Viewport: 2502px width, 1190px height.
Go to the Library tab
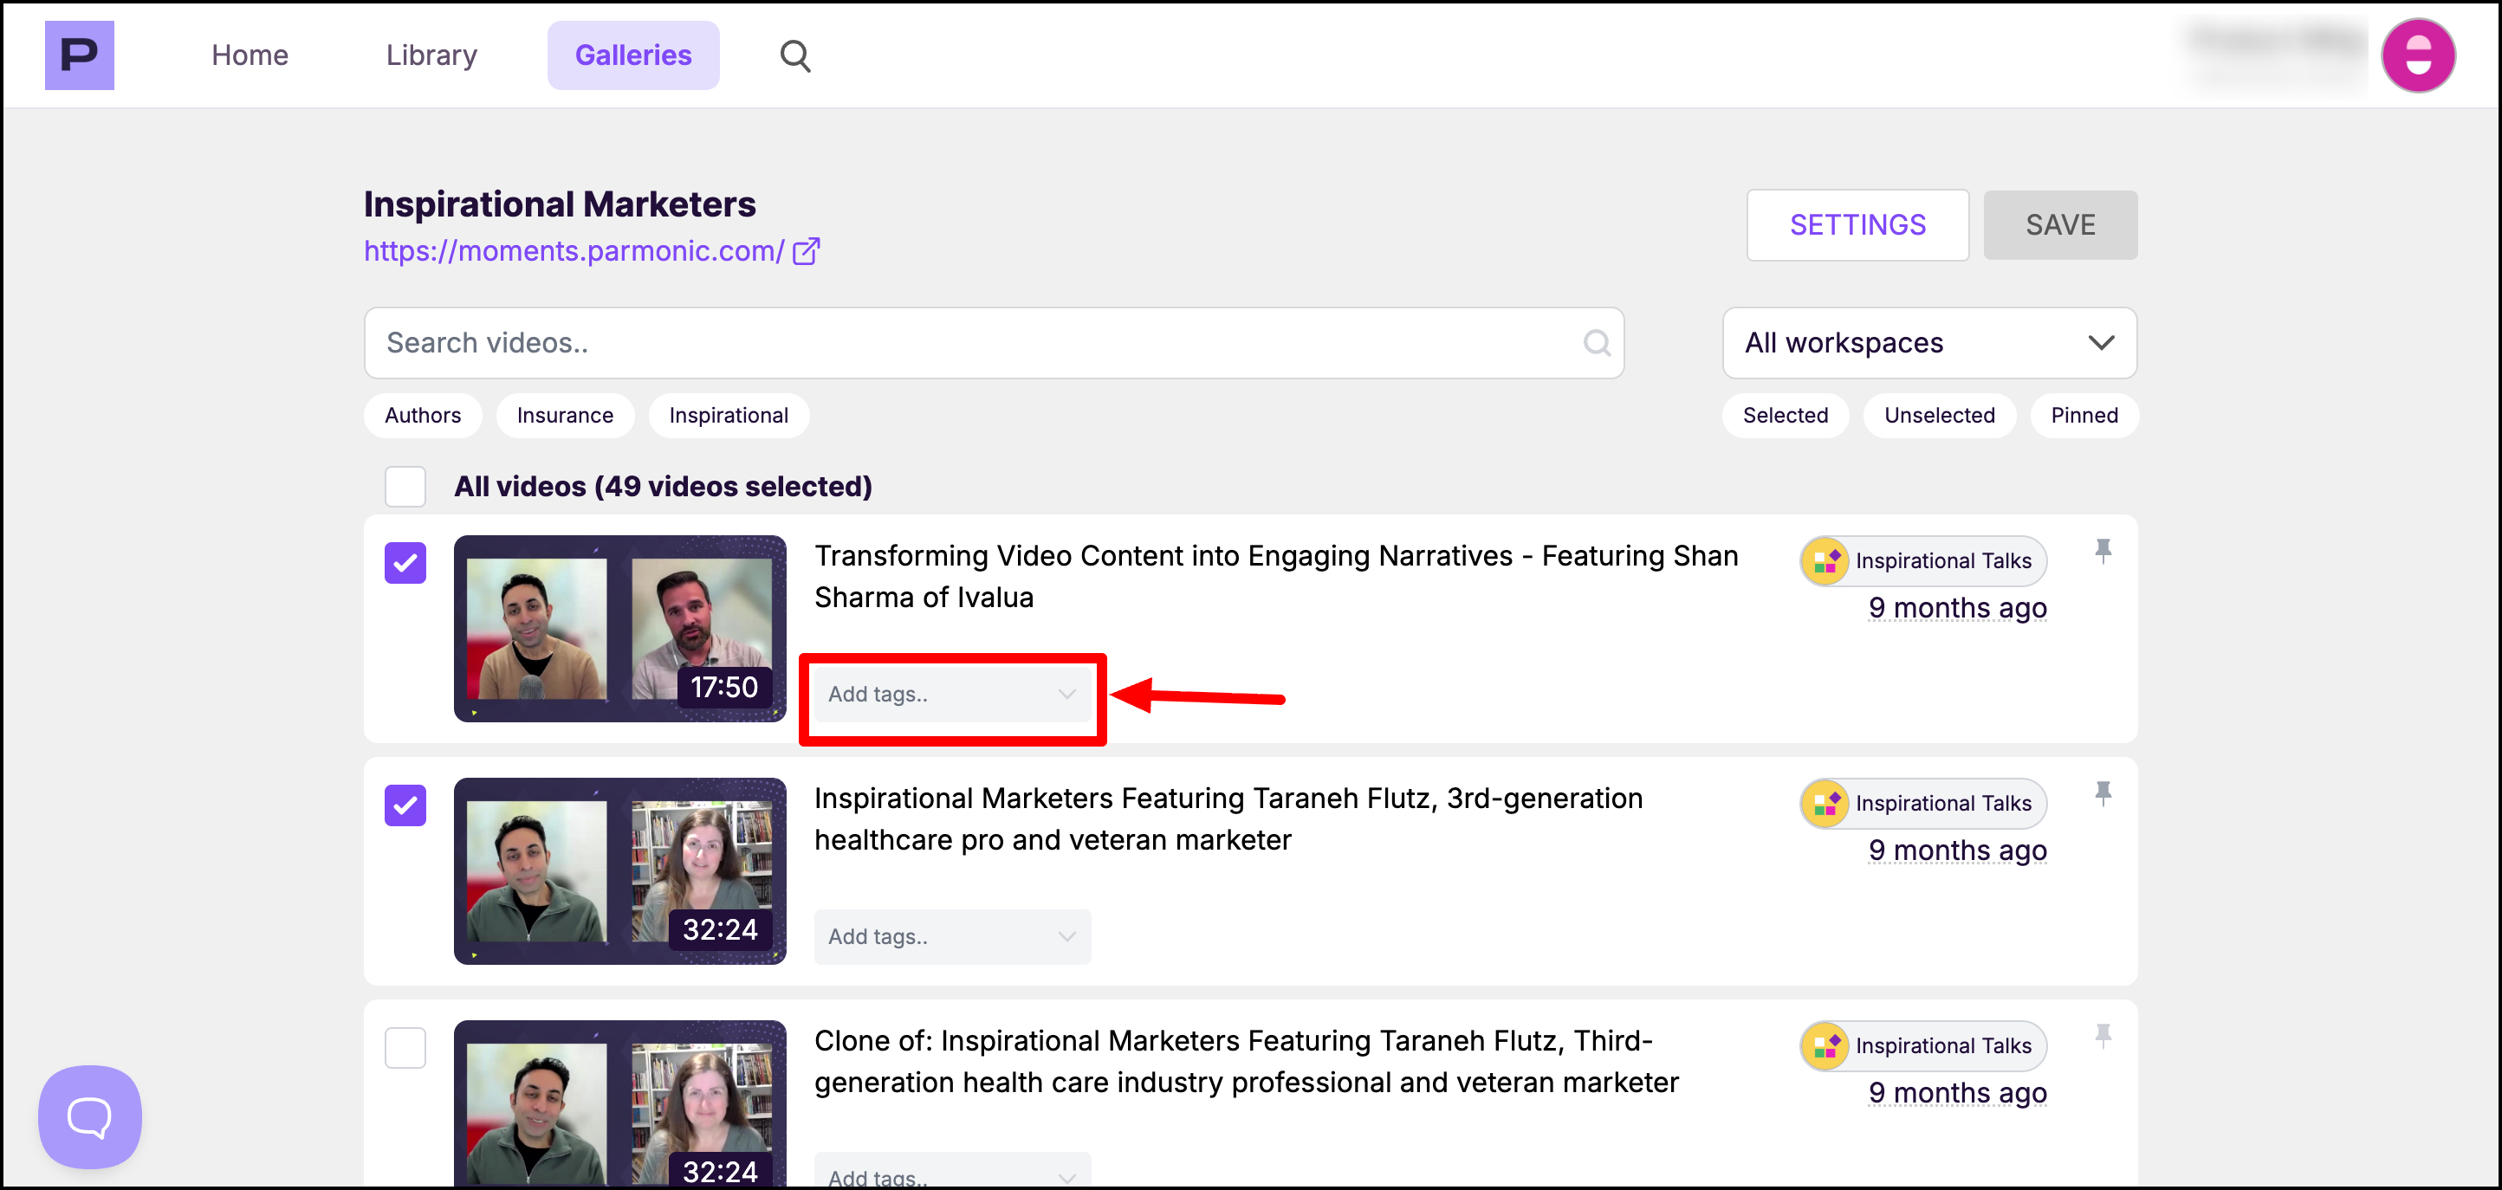pyautogui.click(x=431, y=55)
